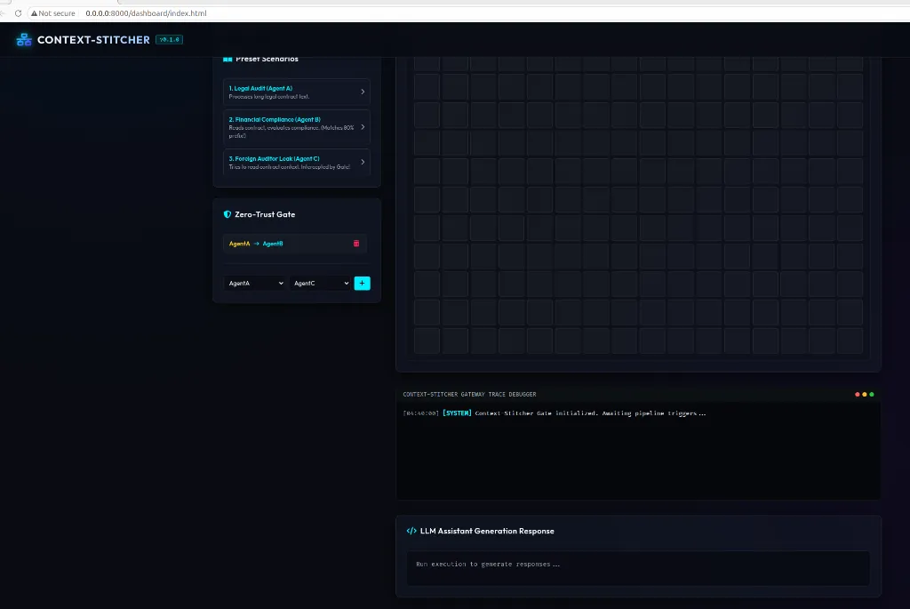
Task: Run the Foreign Auditor Leak (Agent C) scenario
Action: click(x=297, y=162)
